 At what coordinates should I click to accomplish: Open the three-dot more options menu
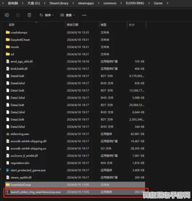pyautogui.click(x=84, y=15)
